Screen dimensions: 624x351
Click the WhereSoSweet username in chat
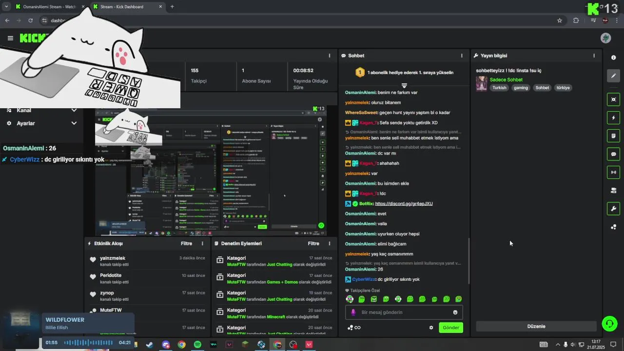(361, 113)
